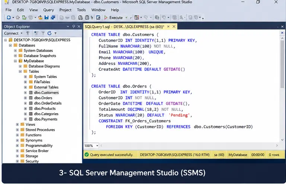Screen dimensions: 286x190
Task: Select the dbo.Categories table icon
Action: [31, 114]
